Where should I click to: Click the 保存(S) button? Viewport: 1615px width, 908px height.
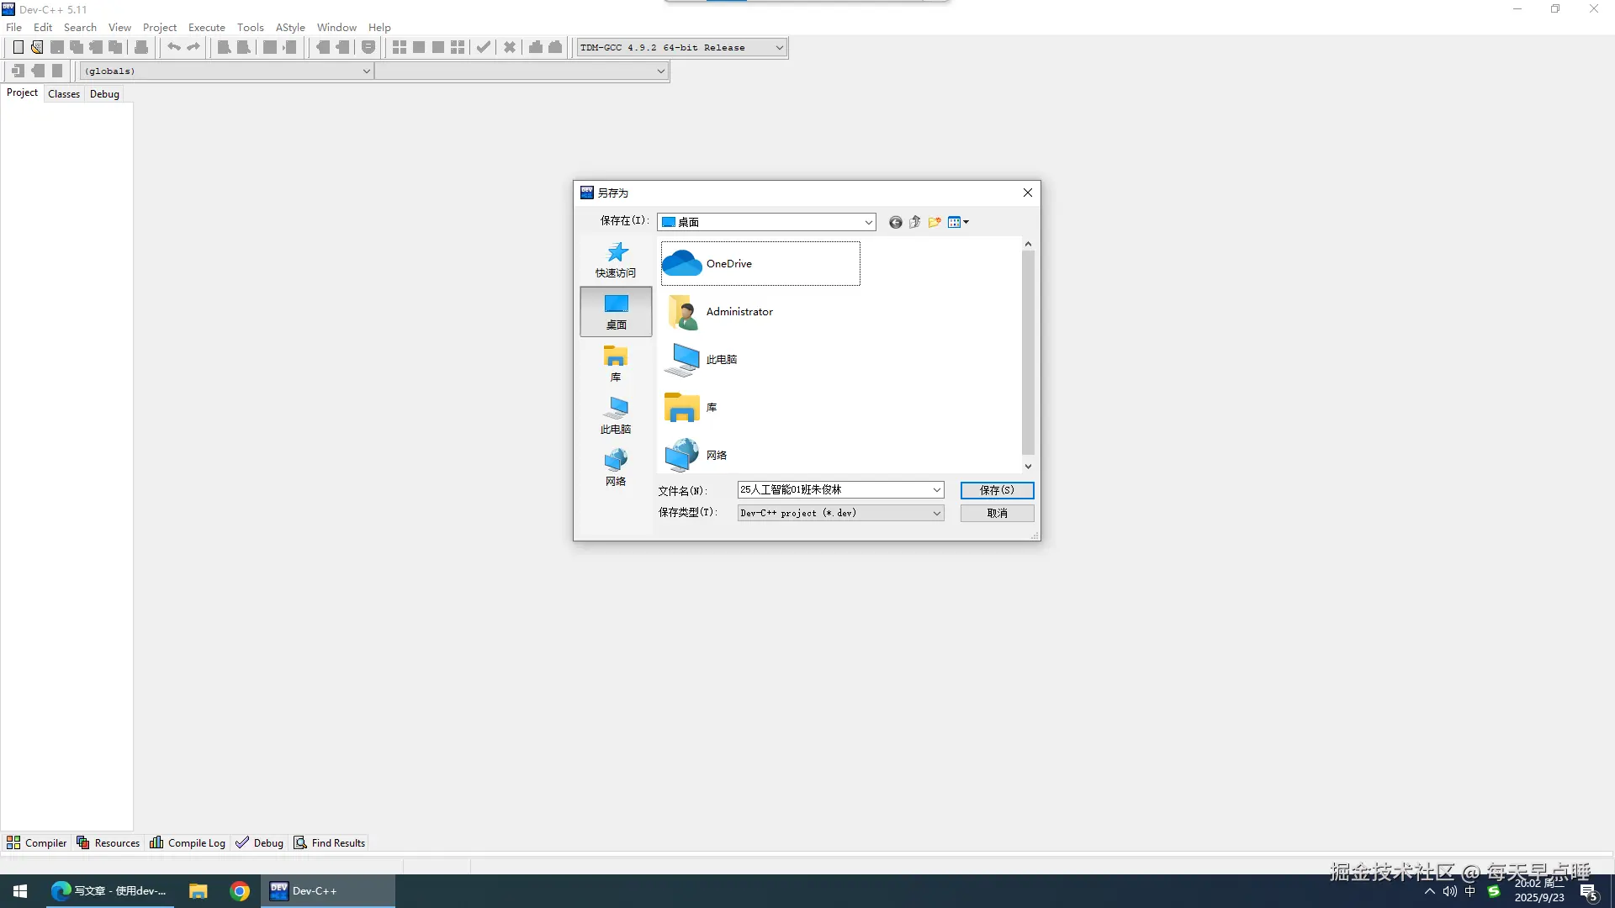[x=997, y=490]
